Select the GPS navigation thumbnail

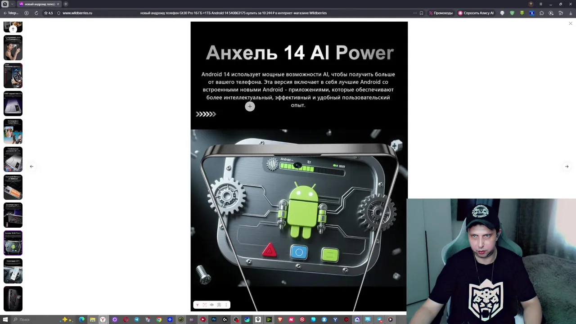[13, 271]
